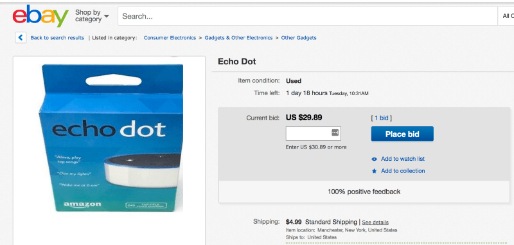The height and width of the screenshot is (245, 514).
Task: Click the Search text field
Action: [308, 16]
